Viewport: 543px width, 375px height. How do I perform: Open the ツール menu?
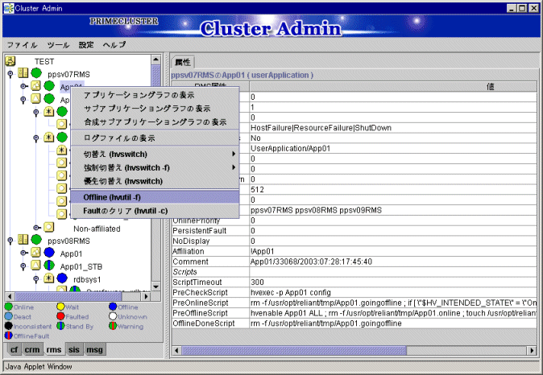click(58, 45)
